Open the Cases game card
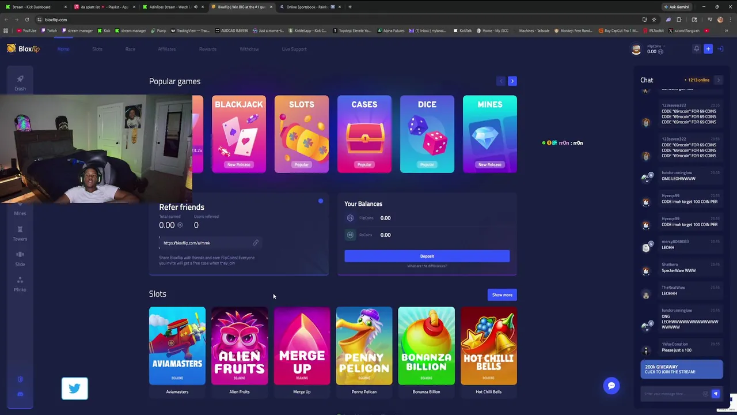Screen dimensions: 737x415 click(364, 134)
